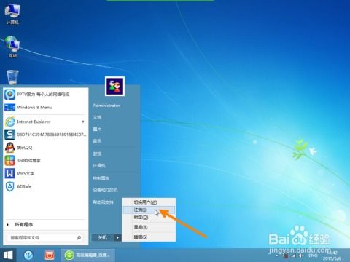Launch Tencent QQ penguin icon

pos(10,148)
